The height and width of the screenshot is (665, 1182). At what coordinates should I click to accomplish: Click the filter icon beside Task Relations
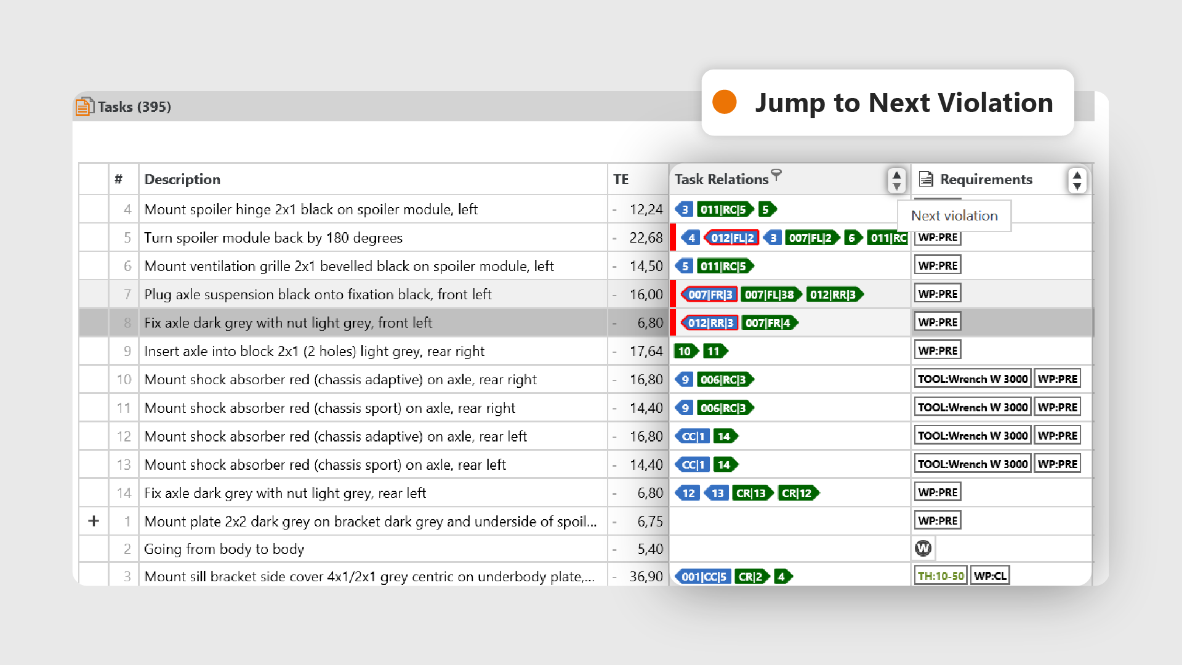776,175
